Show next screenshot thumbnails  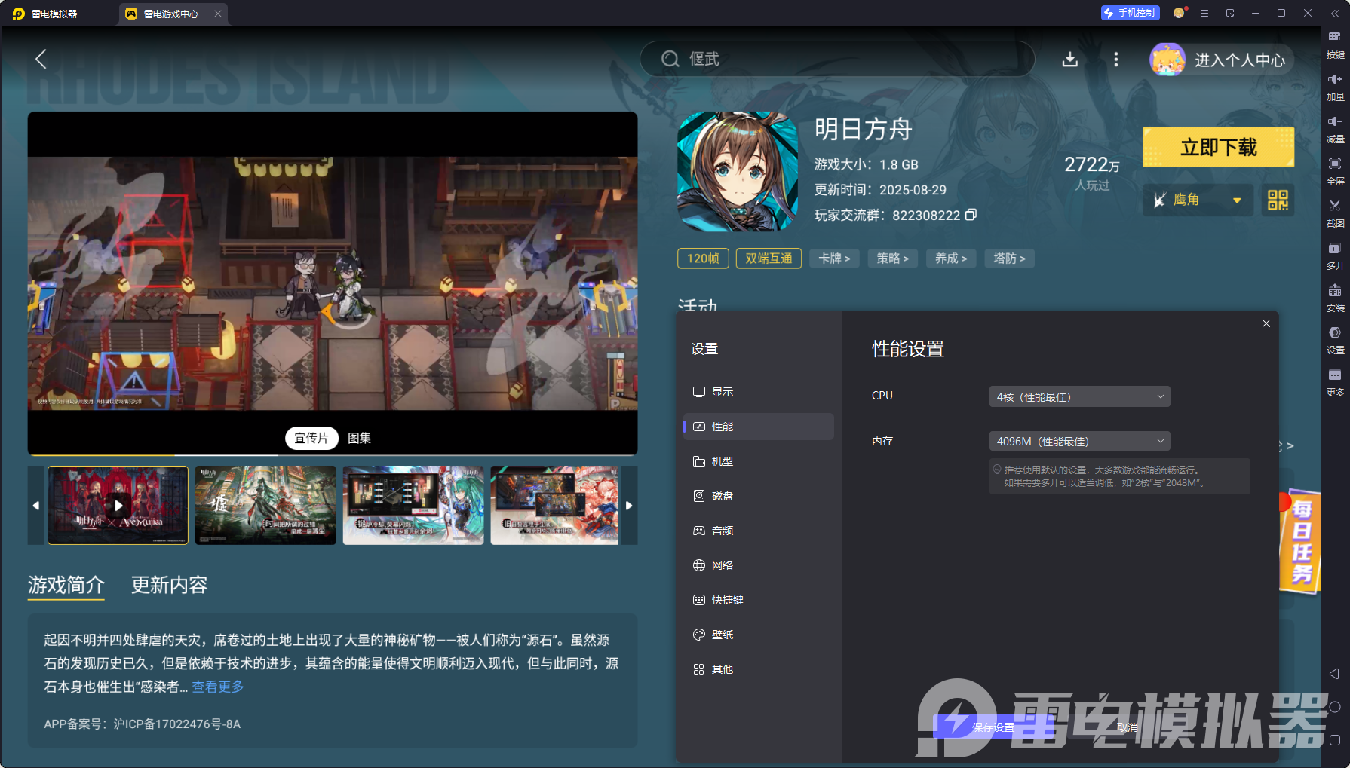(x=629, y=505)
